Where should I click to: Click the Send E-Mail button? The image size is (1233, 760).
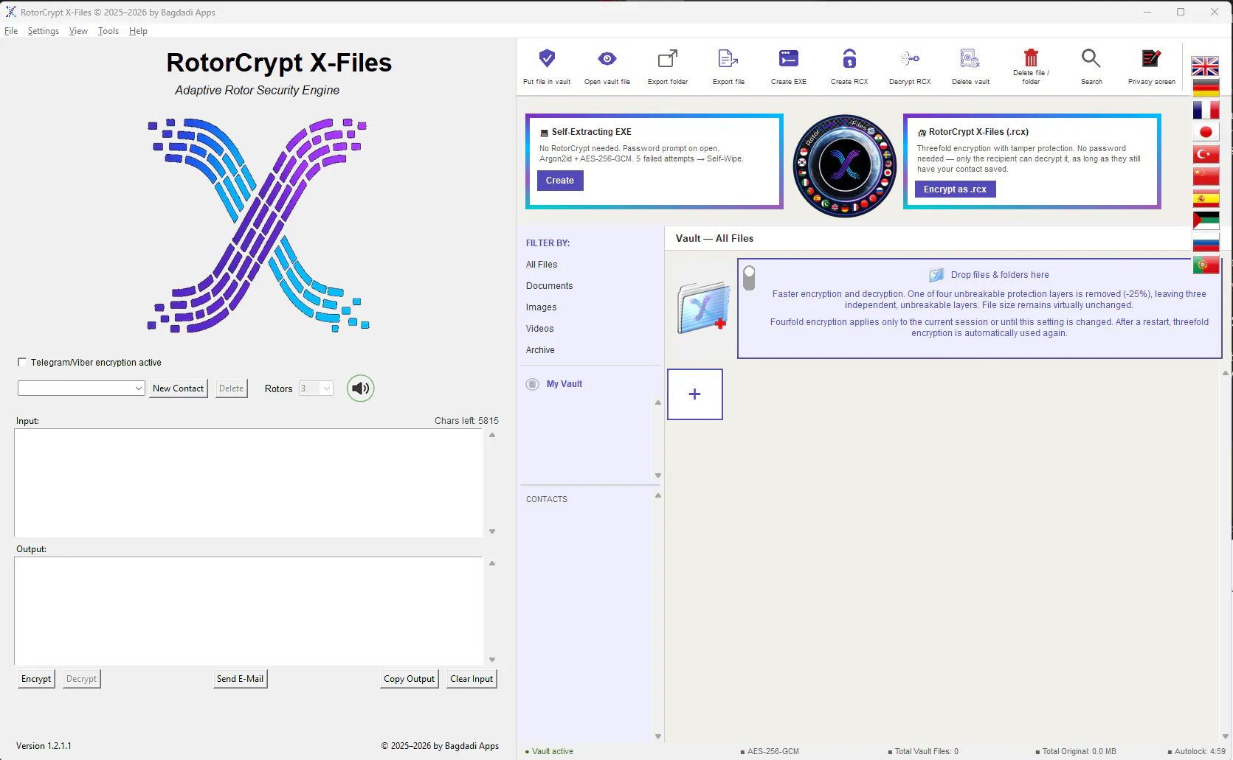coord(240,679)
